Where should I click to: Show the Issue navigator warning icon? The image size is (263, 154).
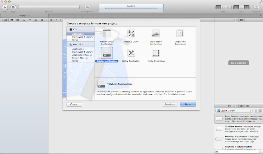(x=24, y=20)
